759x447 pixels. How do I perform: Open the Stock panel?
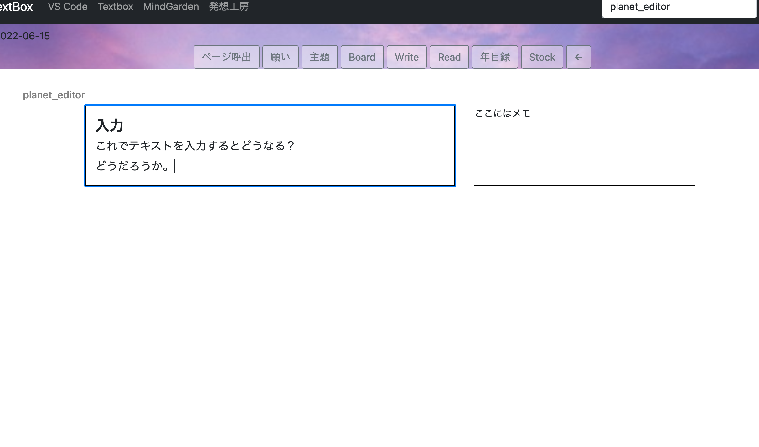tap(542, 57)
